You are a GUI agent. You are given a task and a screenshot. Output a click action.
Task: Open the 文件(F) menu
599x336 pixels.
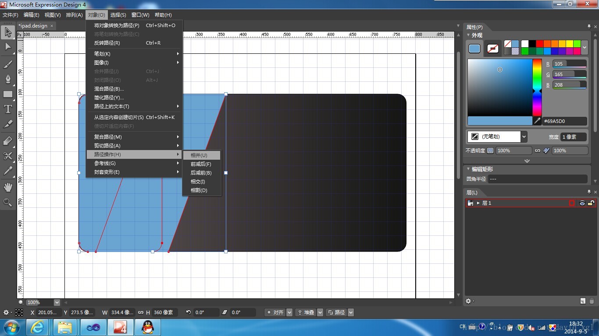[11, 15]
